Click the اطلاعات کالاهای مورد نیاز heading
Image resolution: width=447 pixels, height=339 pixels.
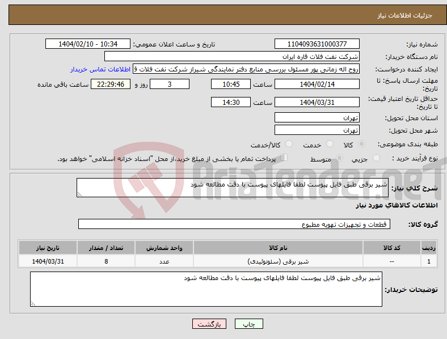(397, 205)
